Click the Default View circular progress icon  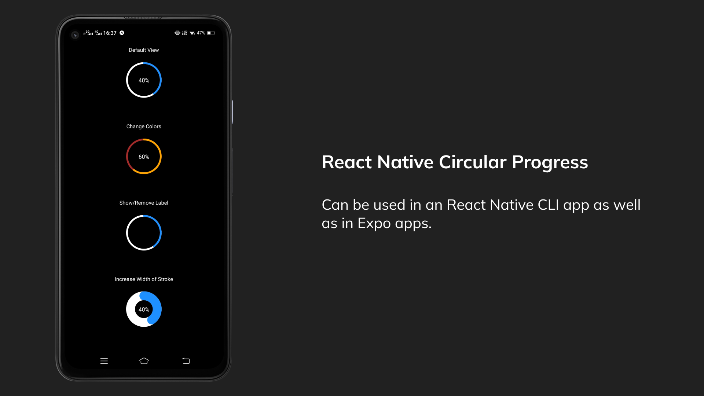[144, 80]
